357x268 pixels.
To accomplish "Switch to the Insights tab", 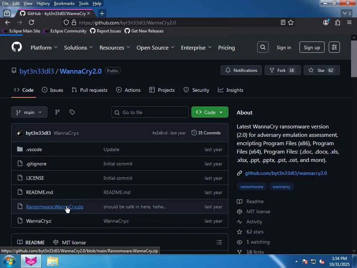I will click(x=230, y=90).
